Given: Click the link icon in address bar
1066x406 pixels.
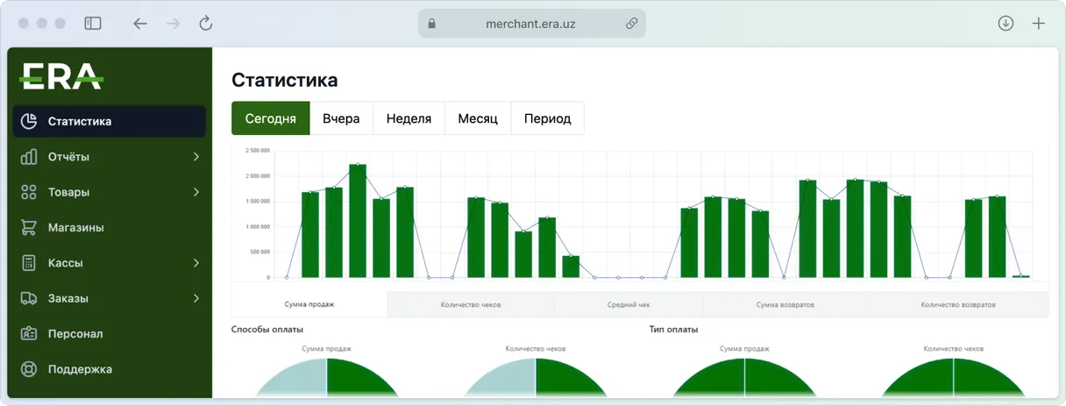Looking at the screenshot, I should [631, 24].
